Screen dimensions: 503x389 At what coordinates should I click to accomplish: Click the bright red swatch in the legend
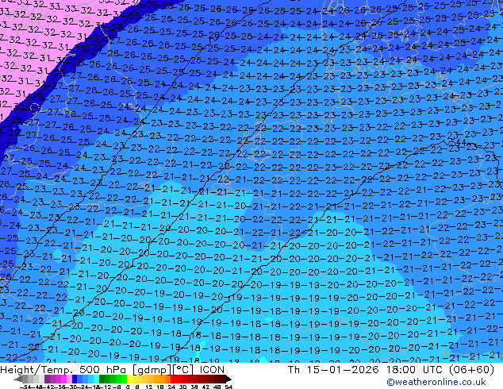click(173, 379)
